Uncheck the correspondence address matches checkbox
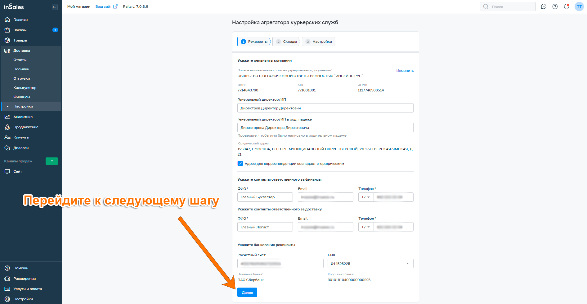This screenshot has height=304, width=587. click(240, 164)
